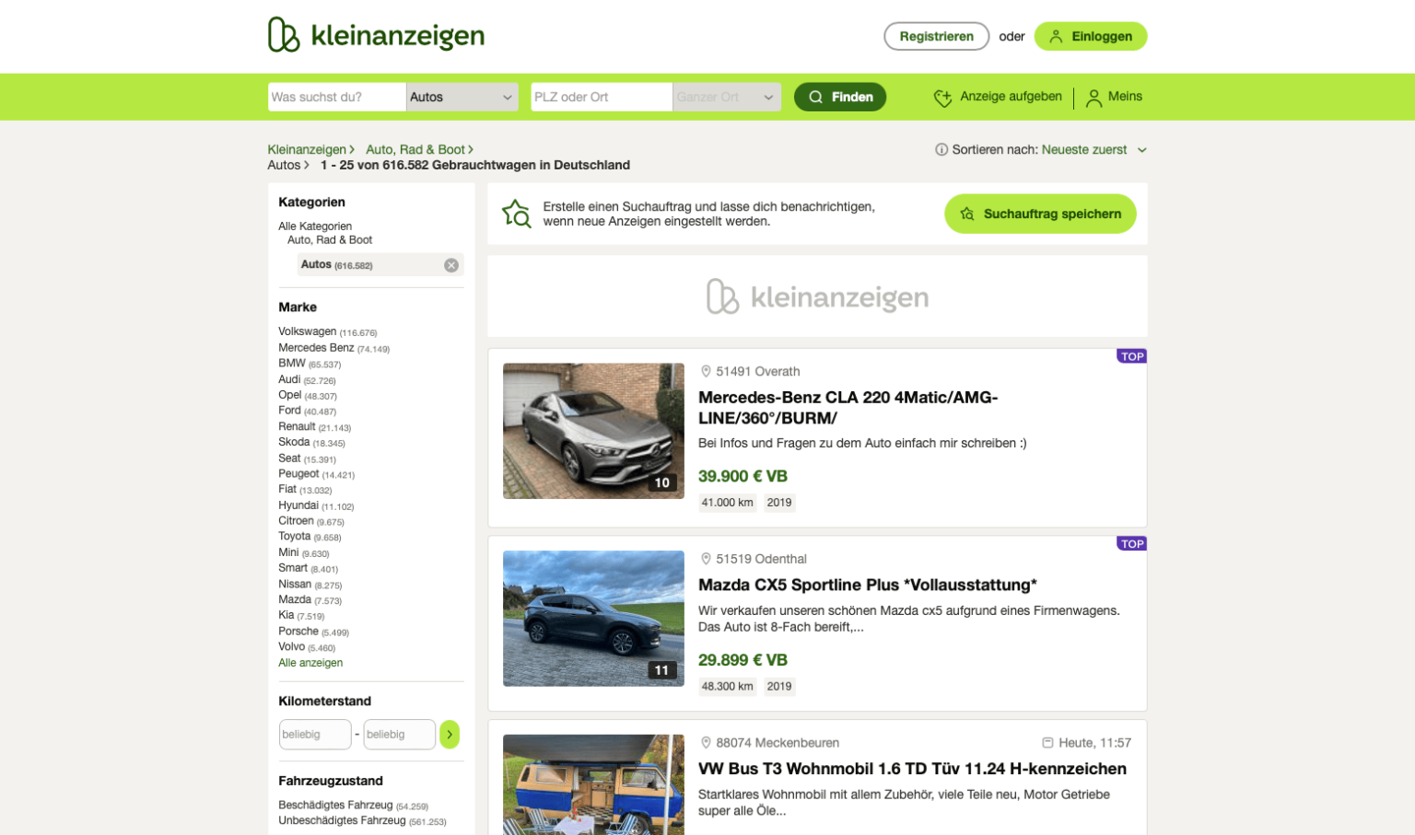Open the Autos category dropdown

pyautogui.click(x=462, y=97)
